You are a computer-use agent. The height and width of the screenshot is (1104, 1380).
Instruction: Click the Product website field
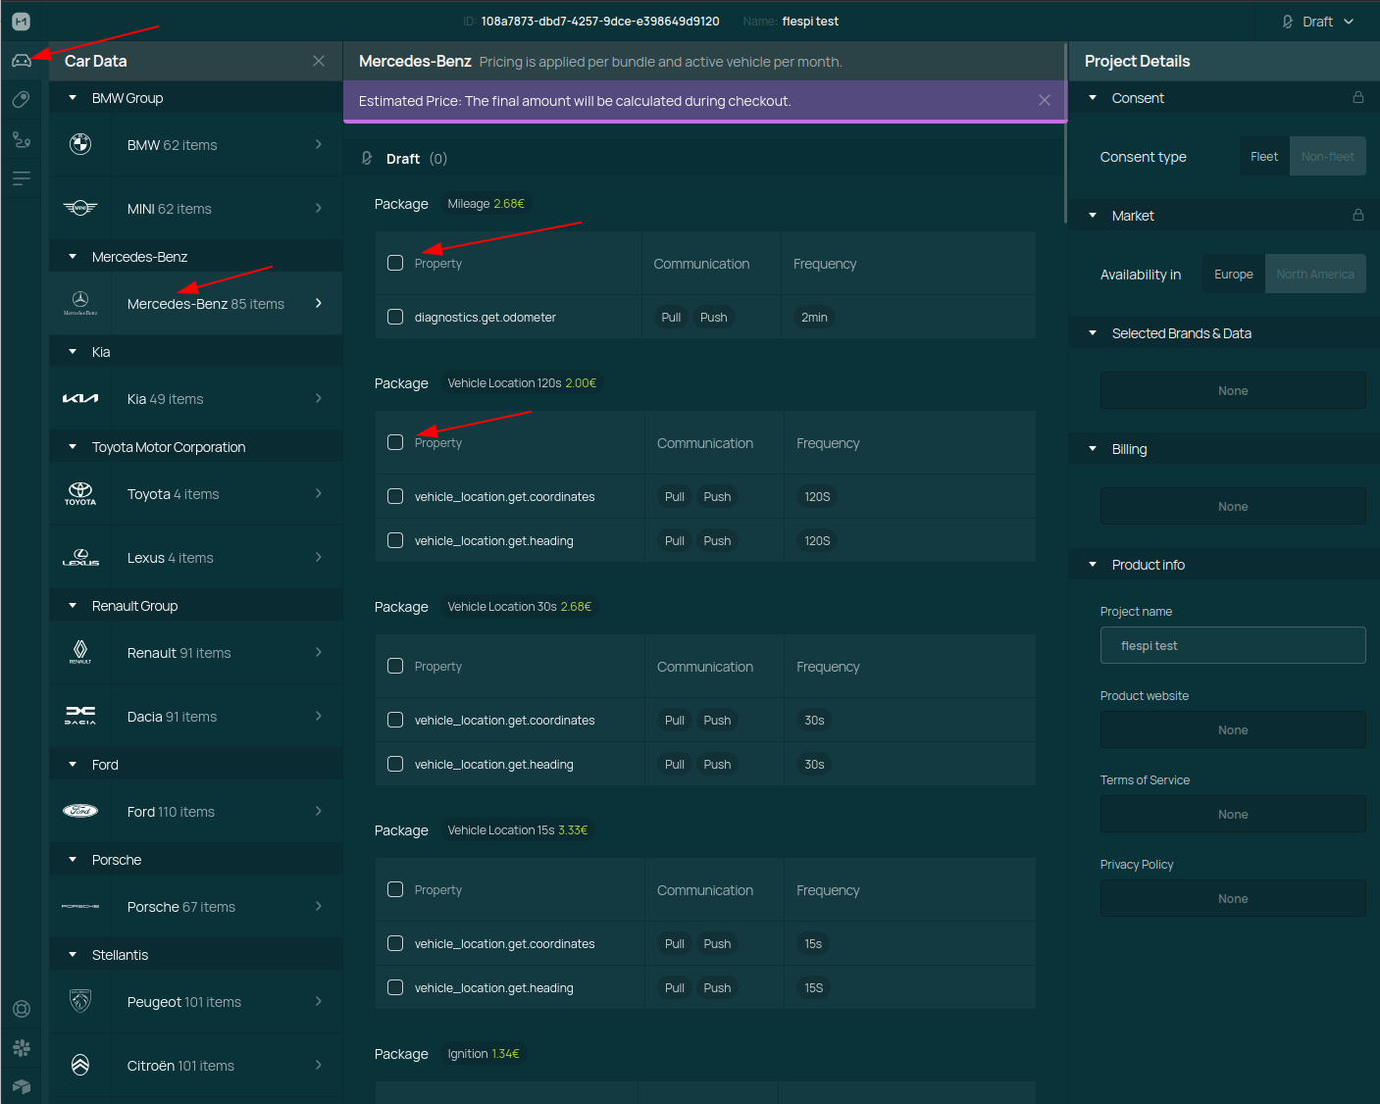click(x=1233, y=729)
